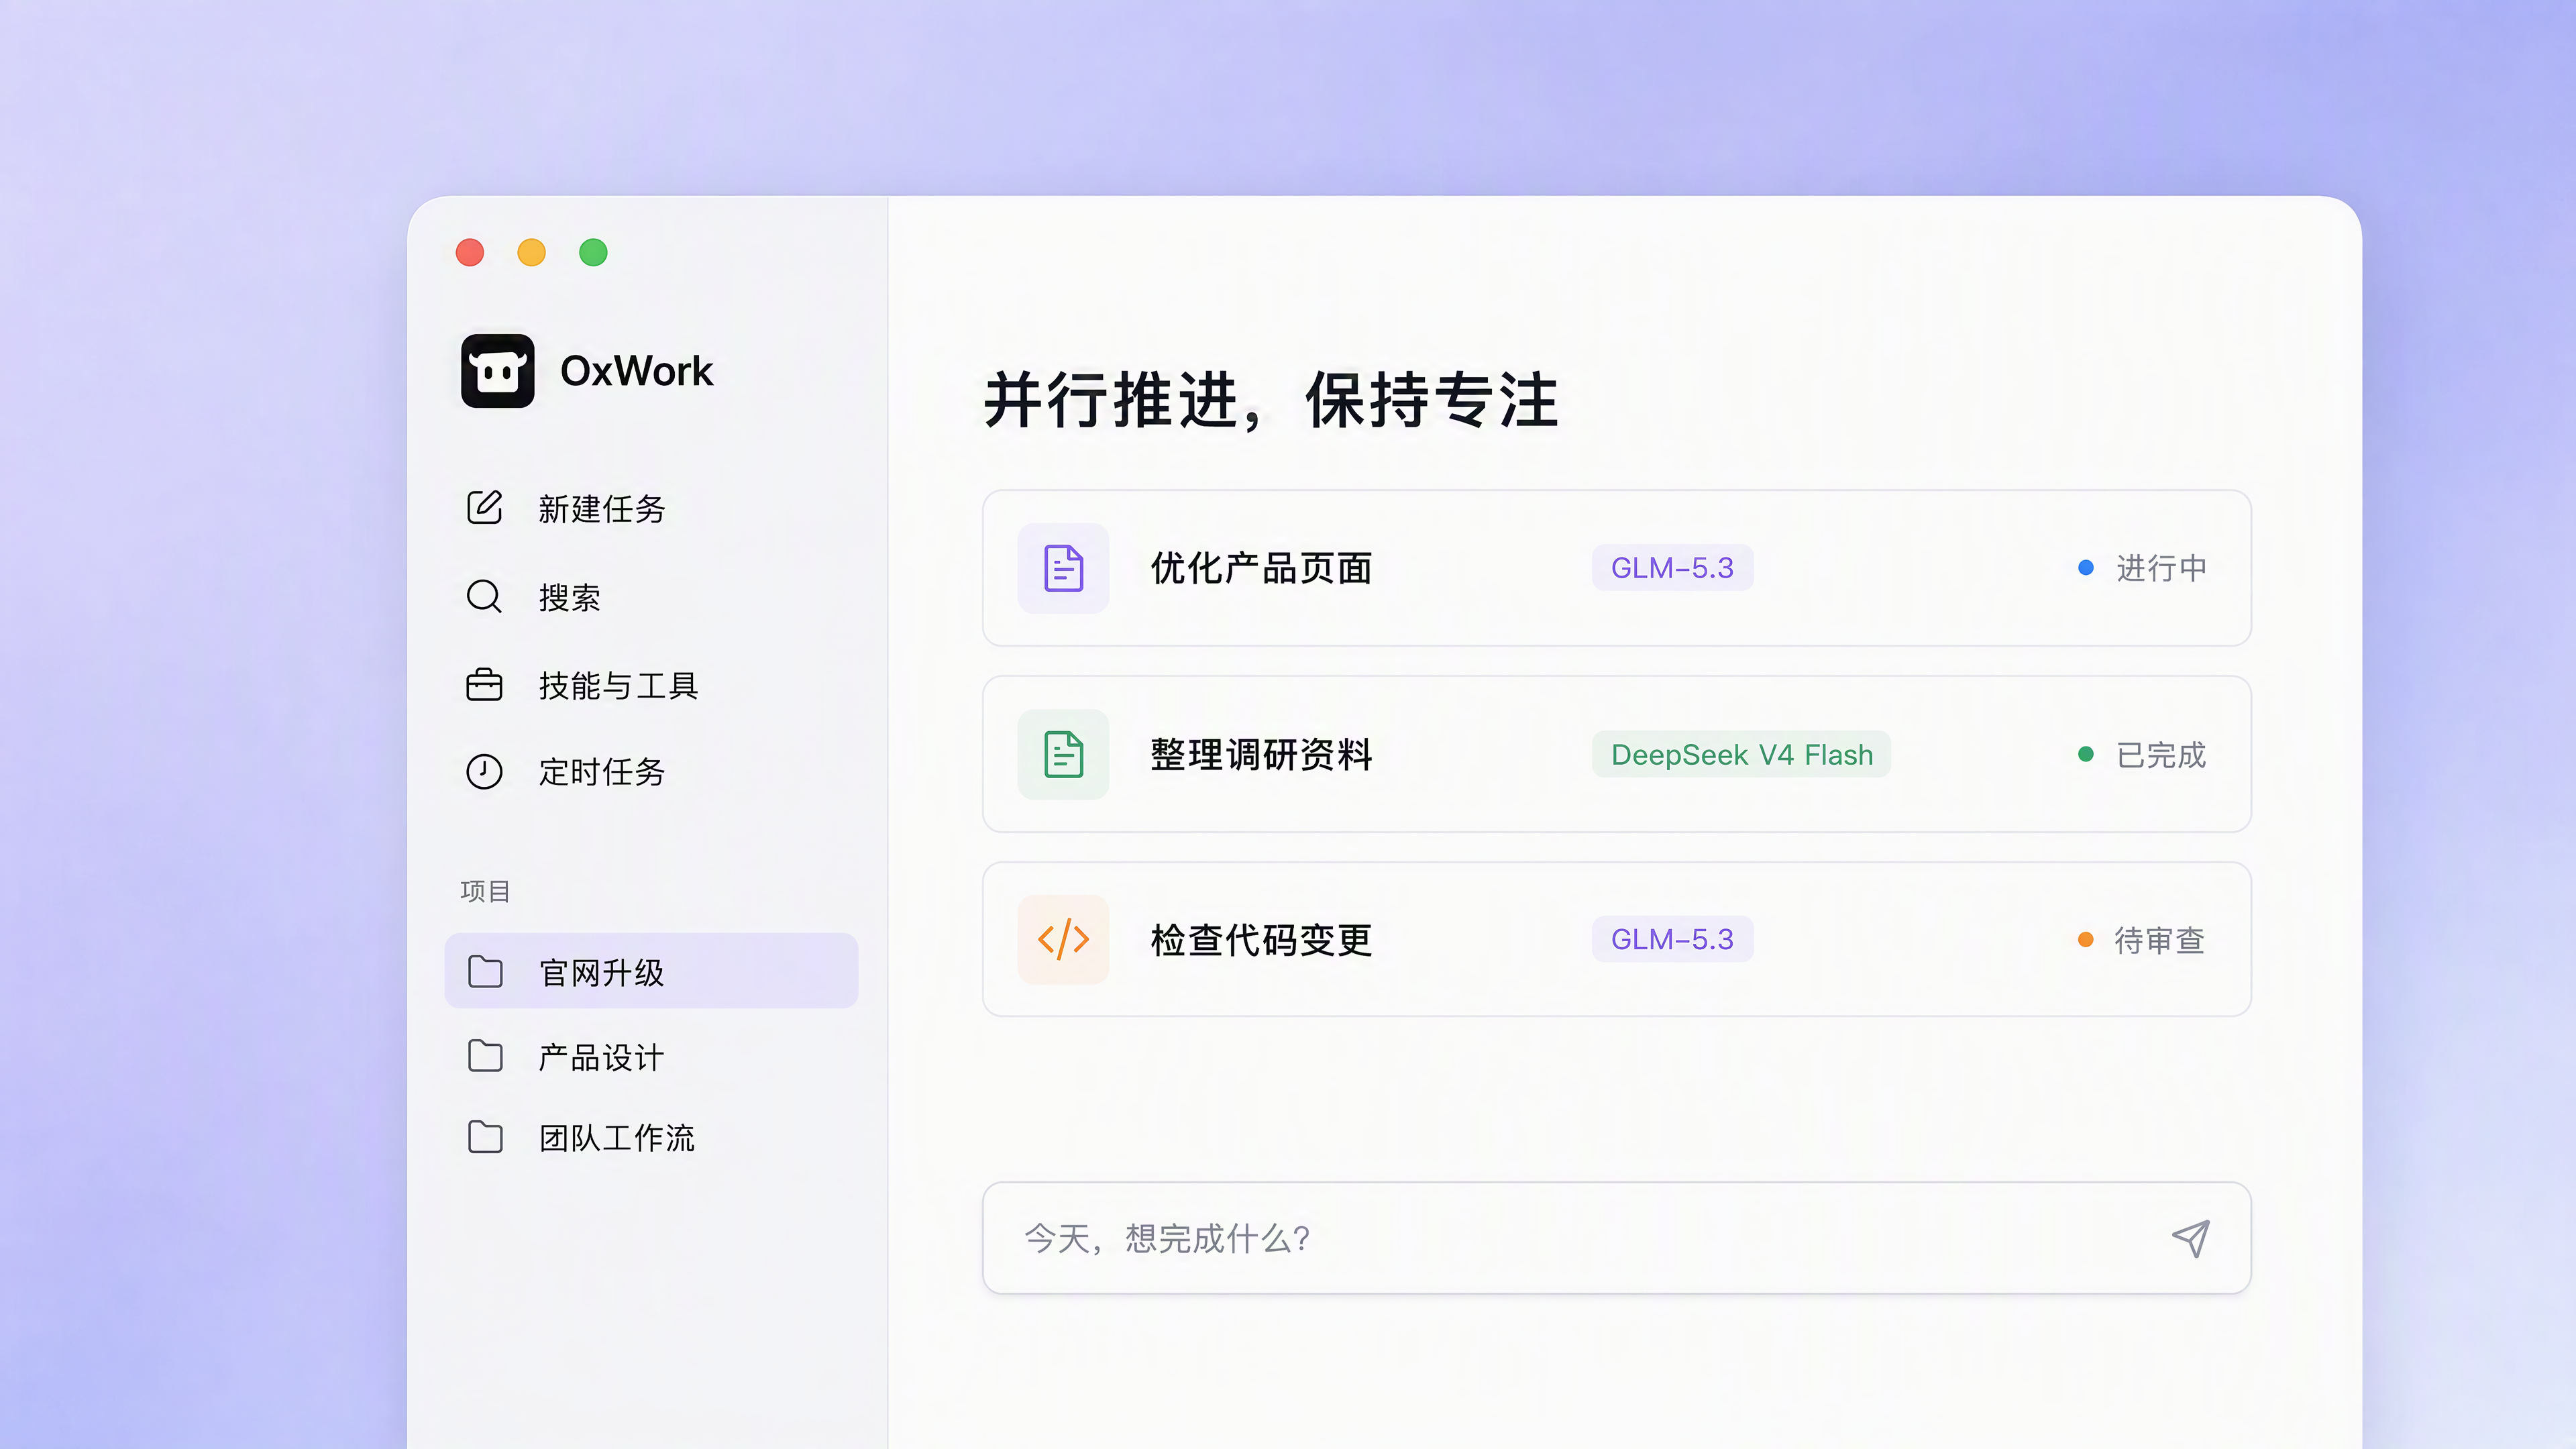Click the green status dot for 已完成

click(x=2086, y=754)
